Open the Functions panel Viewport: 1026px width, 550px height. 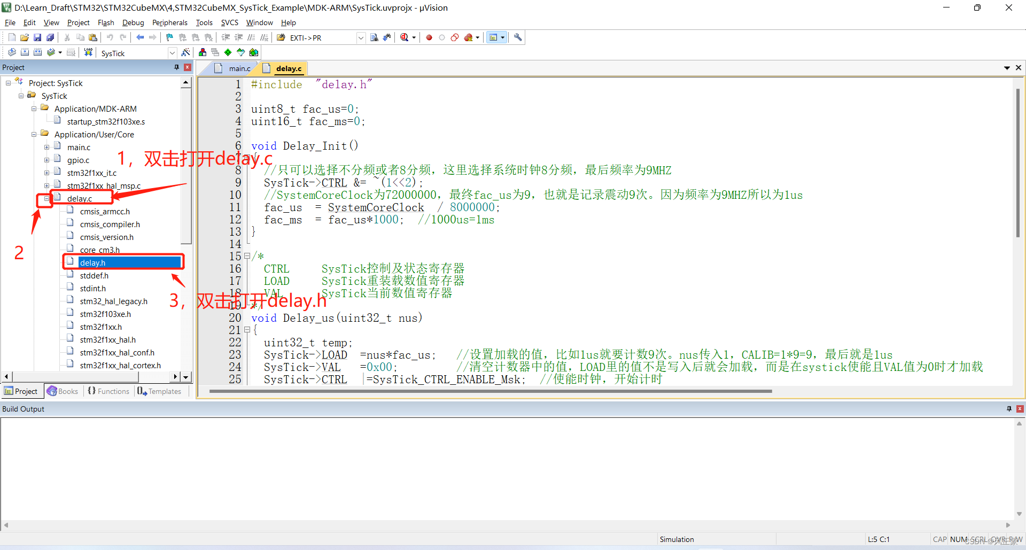pyautogui.click(x=108, y=391)
